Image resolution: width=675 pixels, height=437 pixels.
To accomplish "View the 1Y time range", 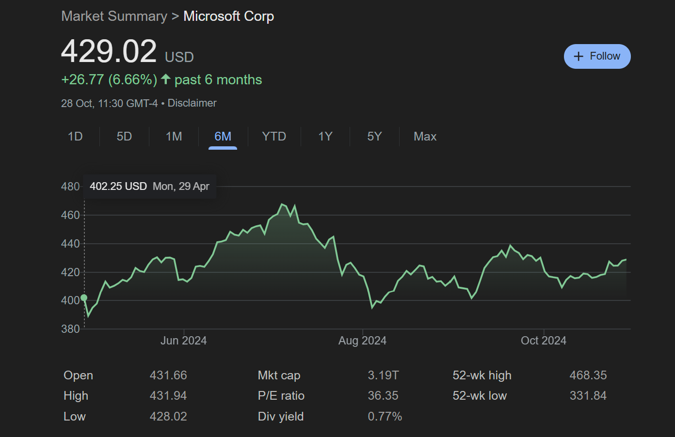I will pos(325,137).
